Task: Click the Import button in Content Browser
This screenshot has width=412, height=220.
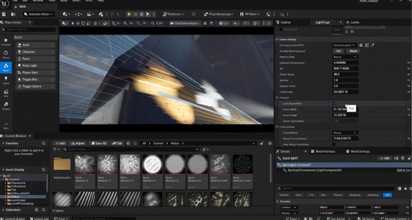Action: pyautogui.click(x=77, y=143)
